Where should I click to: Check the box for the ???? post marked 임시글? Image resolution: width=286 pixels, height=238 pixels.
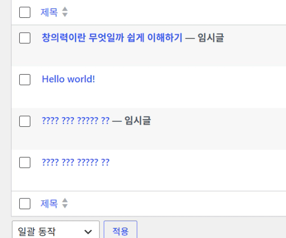(25, 121)
